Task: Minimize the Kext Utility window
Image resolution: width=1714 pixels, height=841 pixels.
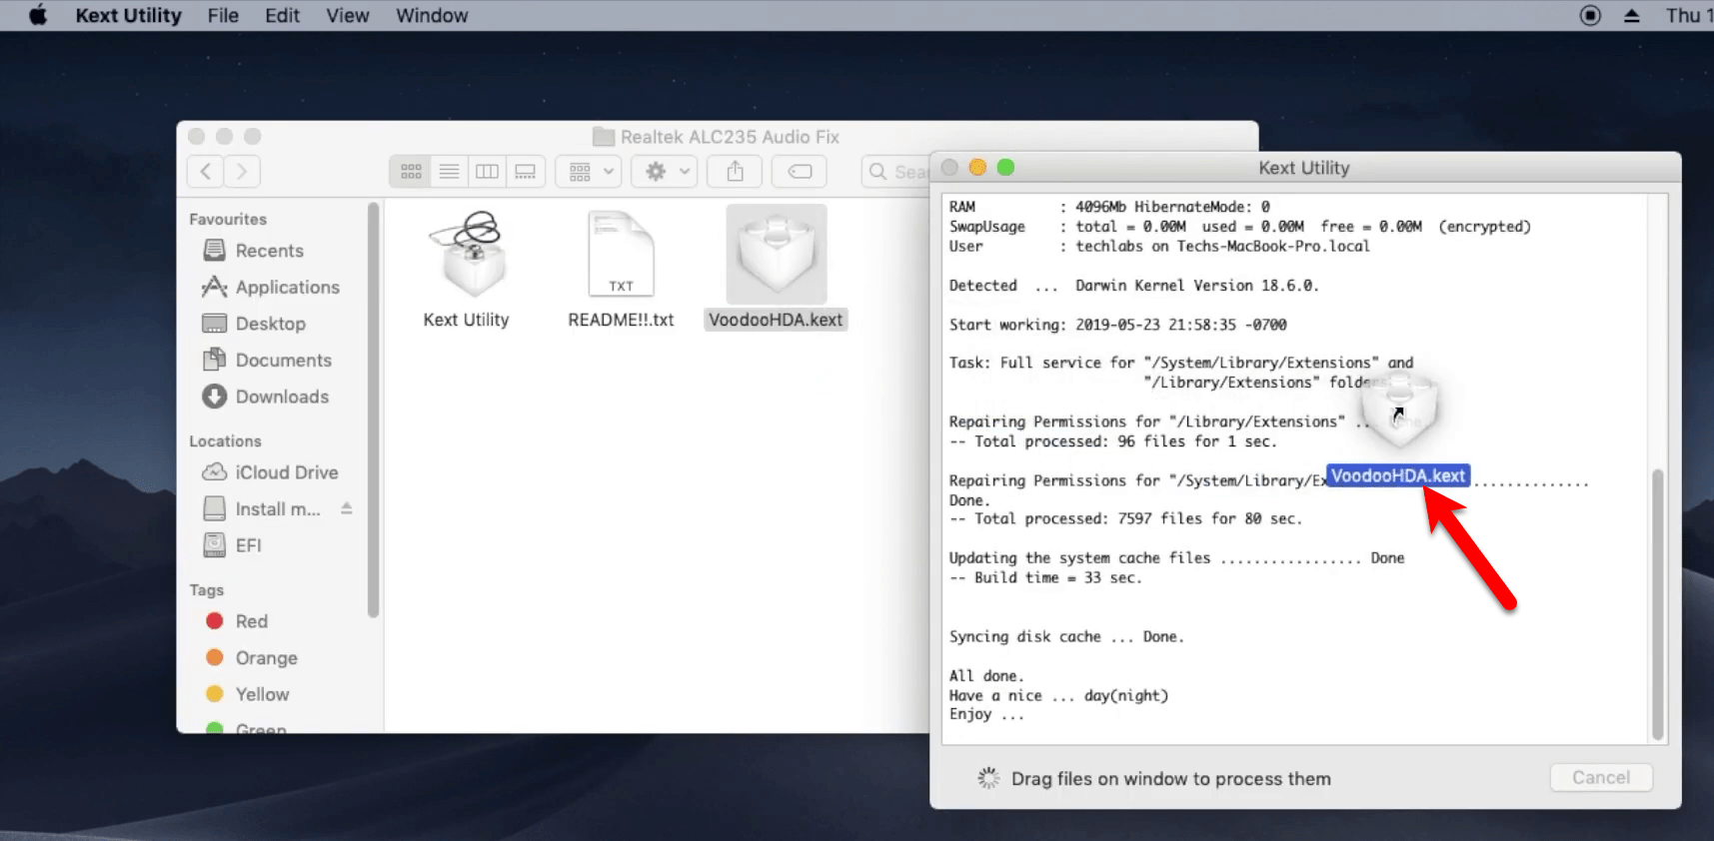Action: pyautogui.click(x=977, y=167)
